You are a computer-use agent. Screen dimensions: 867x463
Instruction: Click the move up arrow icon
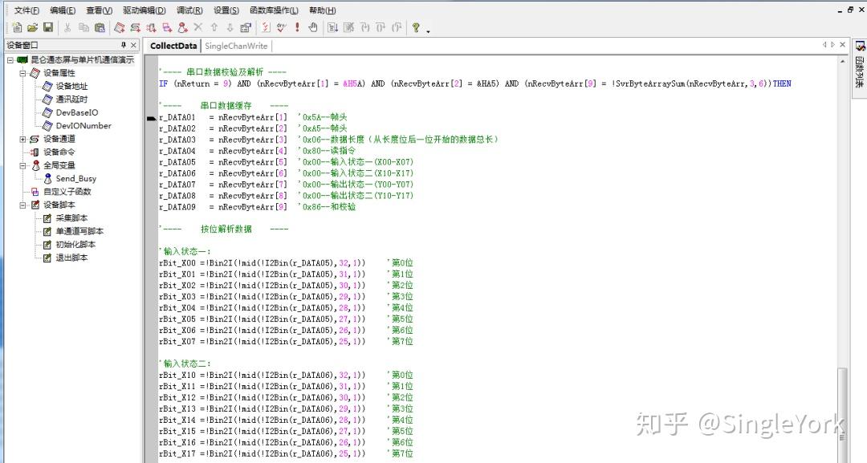click(214, 27)
